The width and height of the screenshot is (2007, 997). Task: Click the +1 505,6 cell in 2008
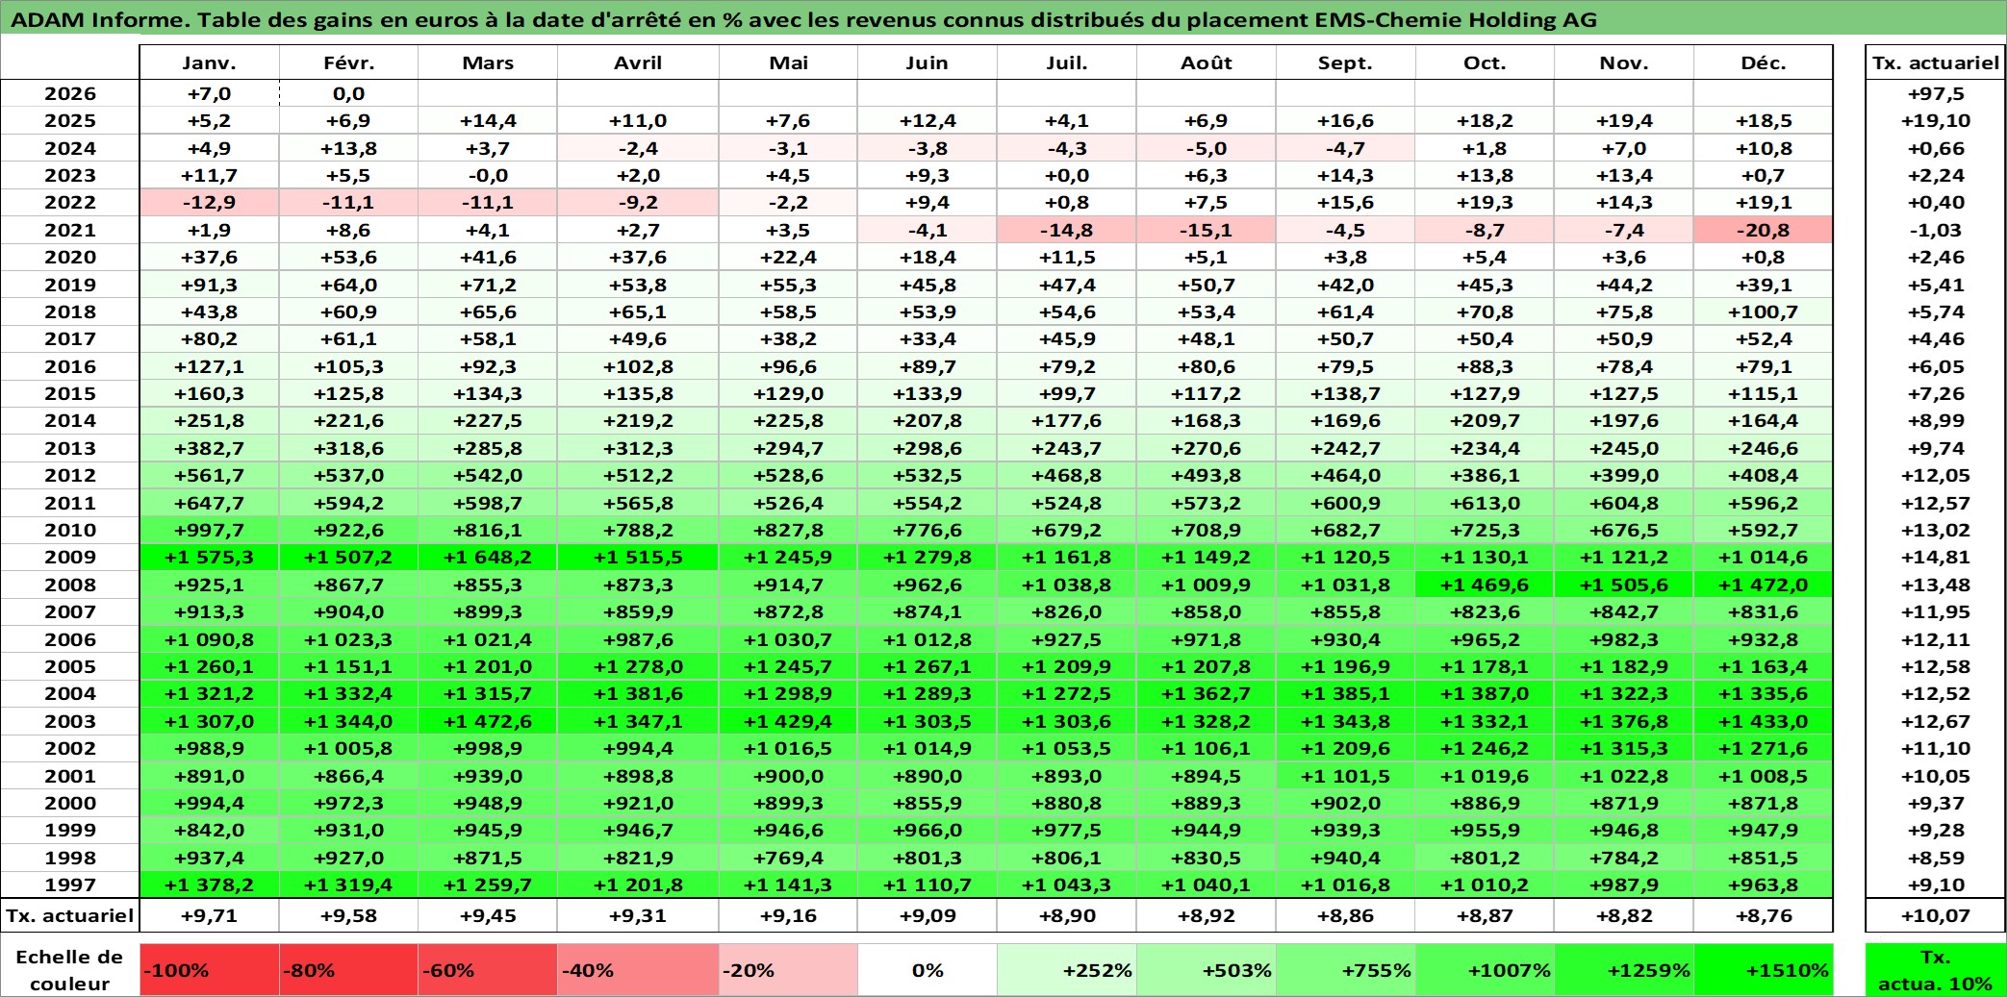coord(1624,585)
